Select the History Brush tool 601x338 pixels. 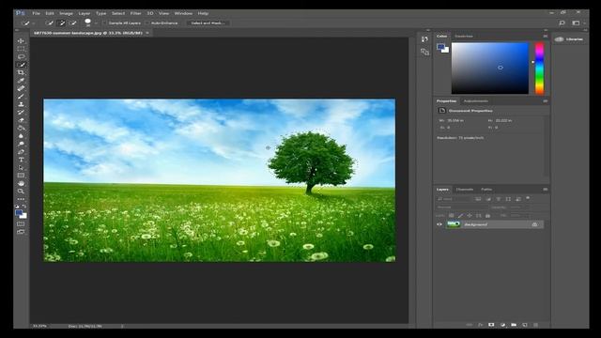coord(21,113)
